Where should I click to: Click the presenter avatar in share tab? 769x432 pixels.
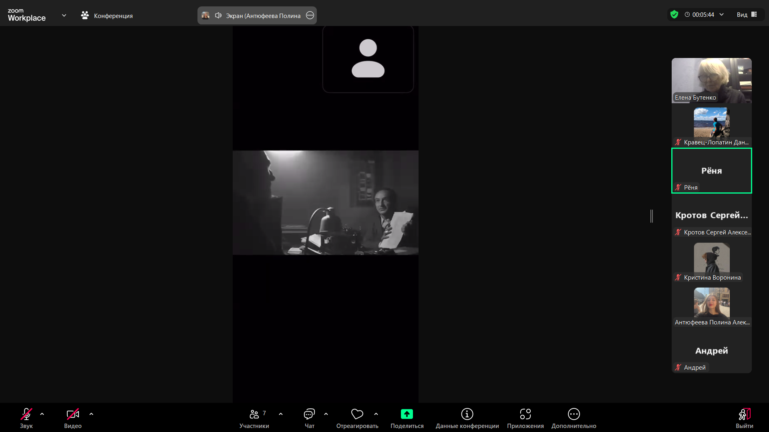coord(205,15)
